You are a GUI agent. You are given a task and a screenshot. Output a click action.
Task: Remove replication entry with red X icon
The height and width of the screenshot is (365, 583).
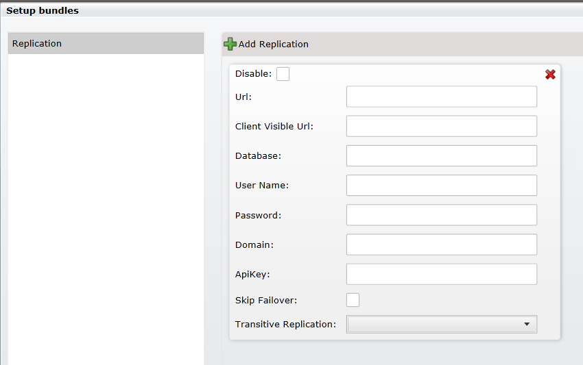[x=550, y=75]
